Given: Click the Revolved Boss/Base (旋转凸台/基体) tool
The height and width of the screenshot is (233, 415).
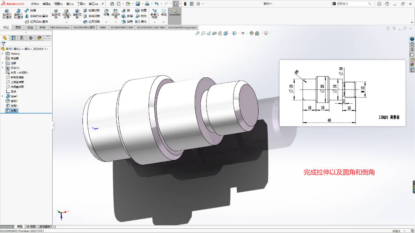Looking at the screenshot, I should [18, 14].
